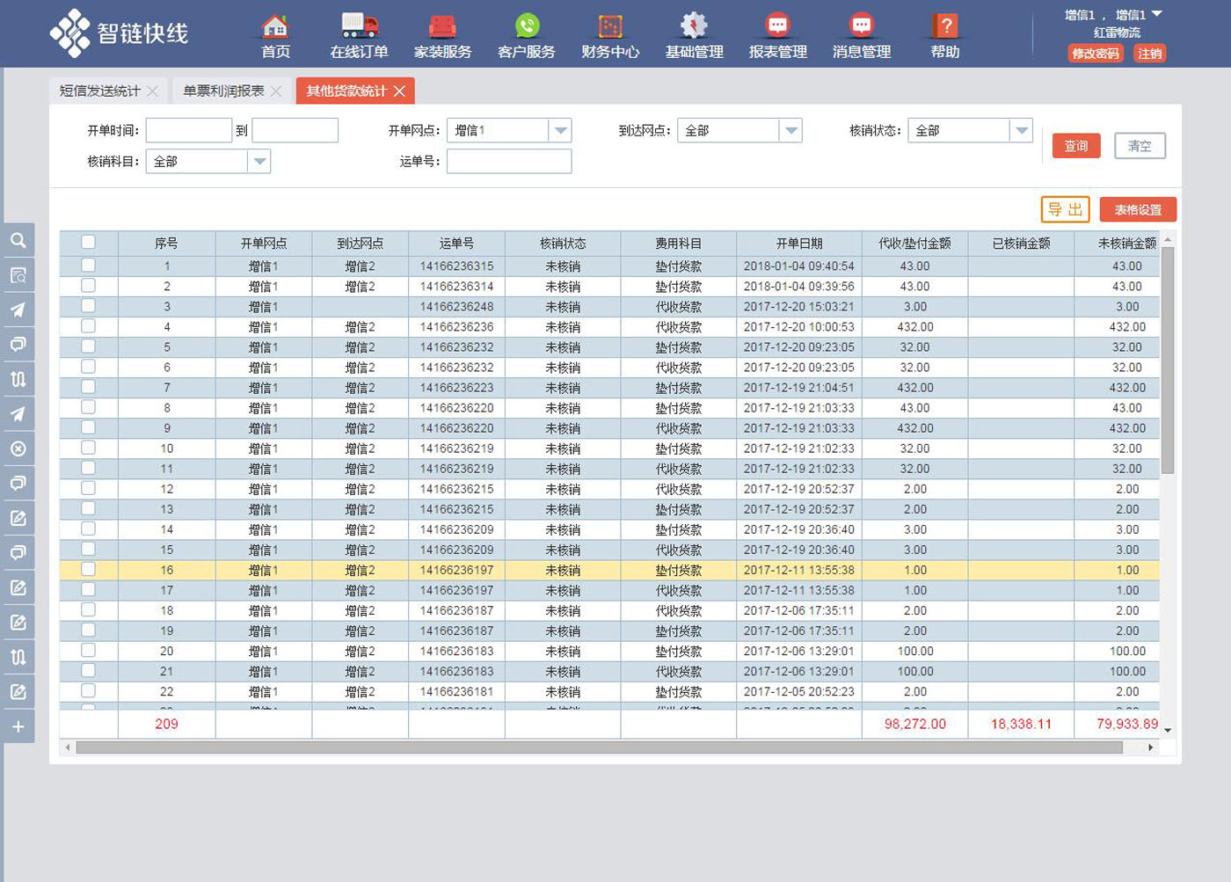Click the magnifier search icon in left sidebar

pos(18,240)
